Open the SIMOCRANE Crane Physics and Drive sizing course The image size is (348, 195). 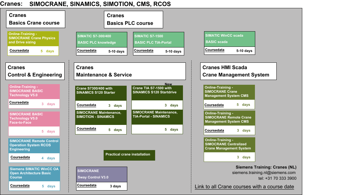tap(33, 38)
